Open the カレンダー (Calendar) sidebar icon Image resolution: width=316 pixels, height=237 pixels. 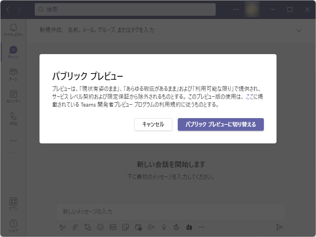point(13,93)
